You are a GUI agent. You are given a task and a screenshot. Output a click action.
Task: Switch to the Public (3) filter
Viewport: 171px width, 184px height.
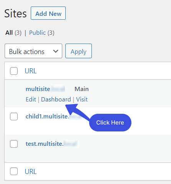pyautogui.click(x=42, y=33)
